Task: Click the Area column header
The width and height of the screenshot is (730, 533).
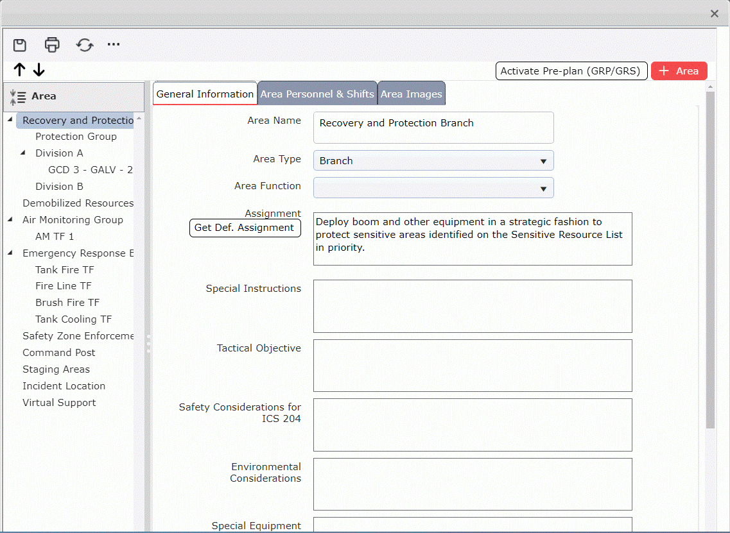Action: [x=74, y=97]
